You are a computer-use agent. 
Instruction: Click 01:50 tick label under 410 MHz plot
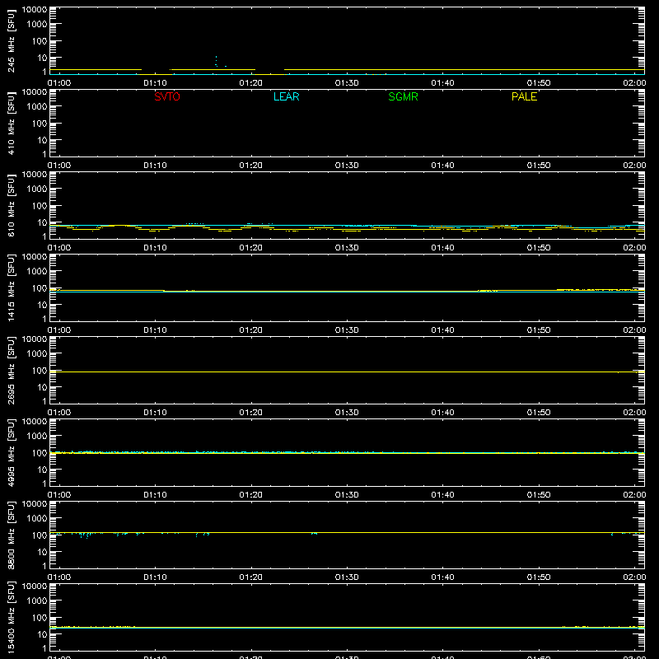pos(539,166)
